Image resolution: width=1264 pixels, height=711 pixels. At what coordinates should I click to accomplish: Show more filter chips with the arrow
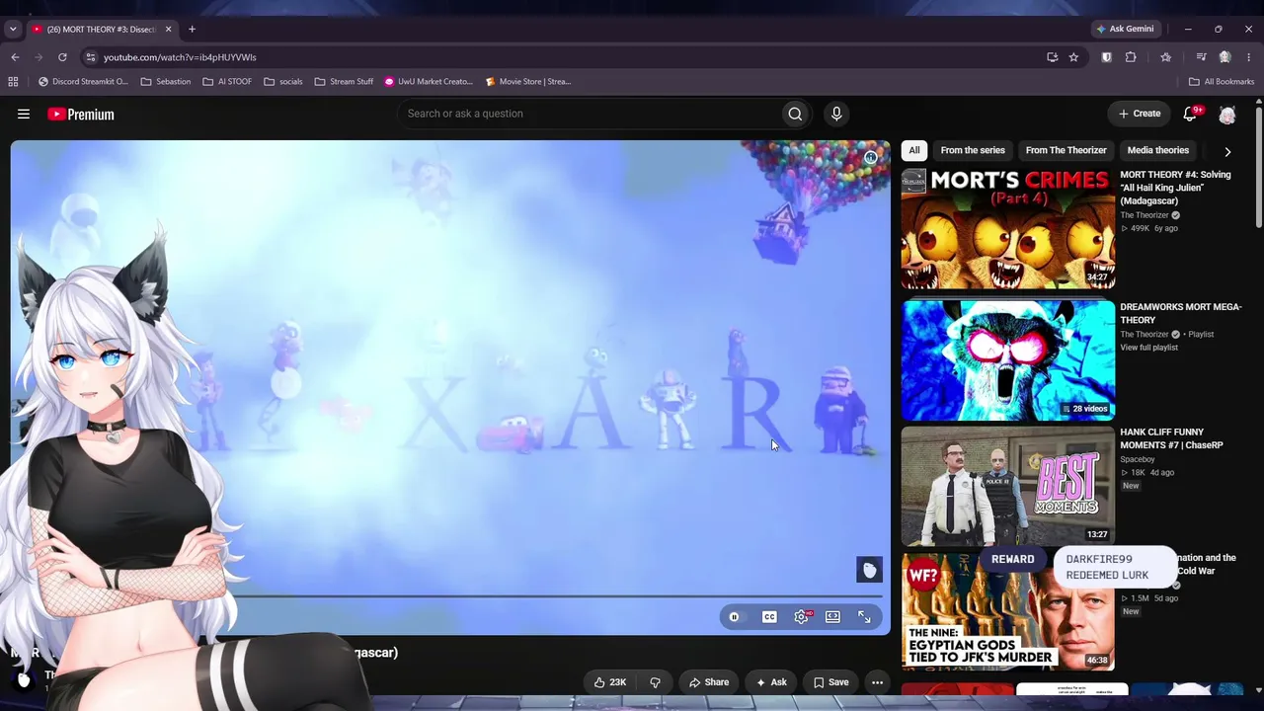pos(1227,151)
